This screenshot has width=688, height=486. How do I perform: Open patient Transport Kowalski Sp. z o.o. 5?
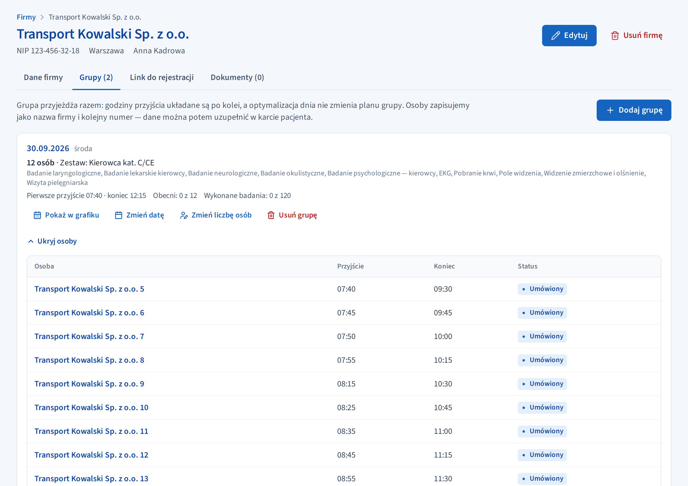coord(89,289)
